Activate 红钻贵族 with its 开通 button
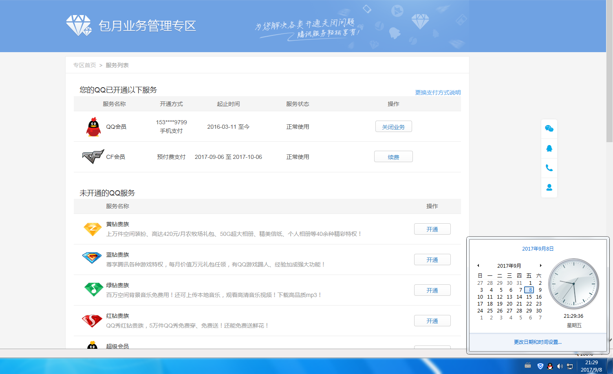 pyautogui.click(x=432, y=321)
